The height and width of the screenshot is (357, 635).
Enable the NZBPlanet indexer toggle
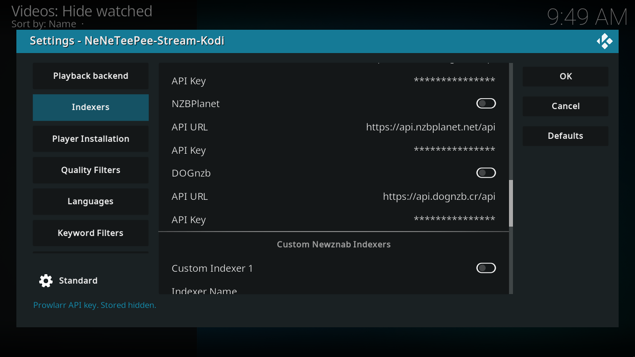486,103
